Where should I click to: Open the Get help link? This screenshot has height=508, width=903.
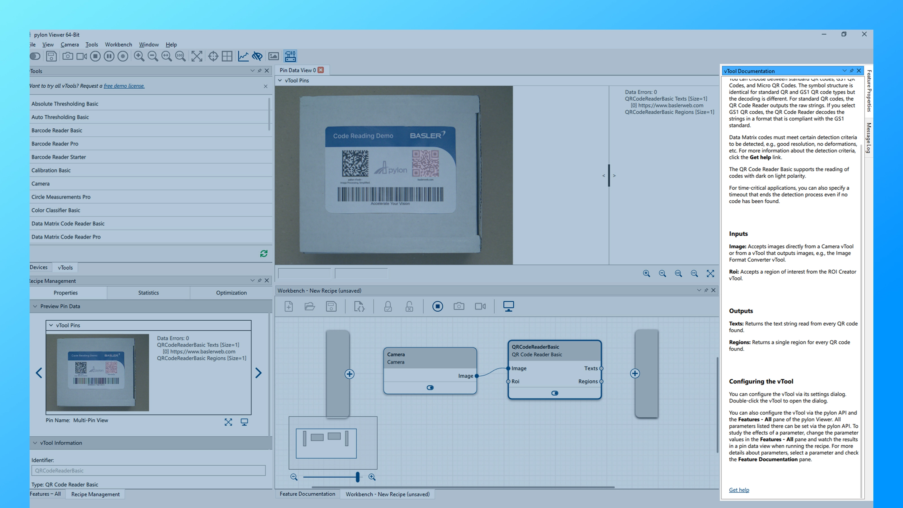(x=739, y=490)
